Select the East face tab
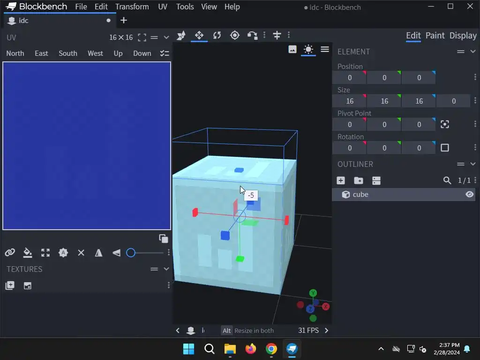The width and height of the screenshot is (480, 360). pos(41,53)
